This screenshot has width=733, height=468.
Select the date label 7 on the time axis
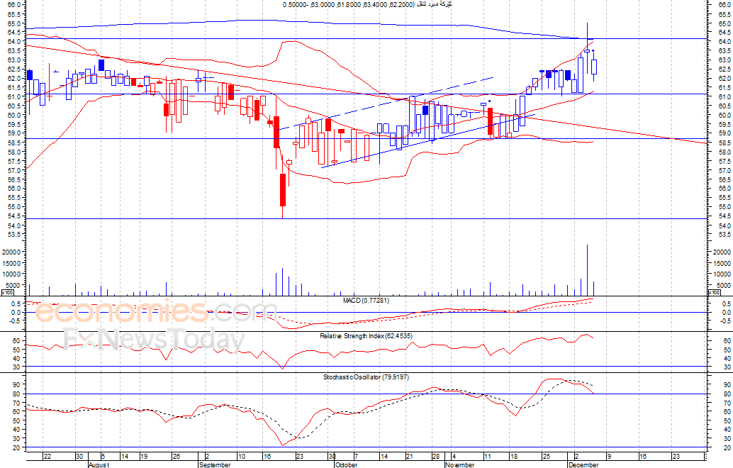coord(356,457)
